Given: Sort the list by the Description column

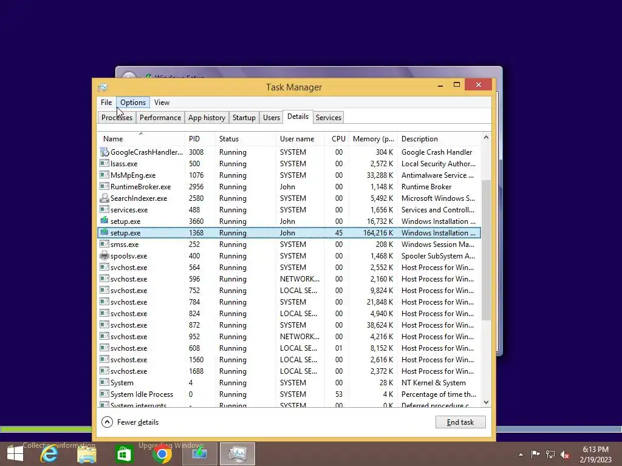Looking at the screenshot, I should point(439,139).
